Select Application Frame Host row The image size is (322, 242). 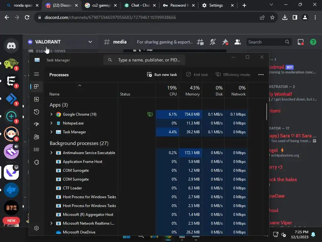tap(146, 162)
